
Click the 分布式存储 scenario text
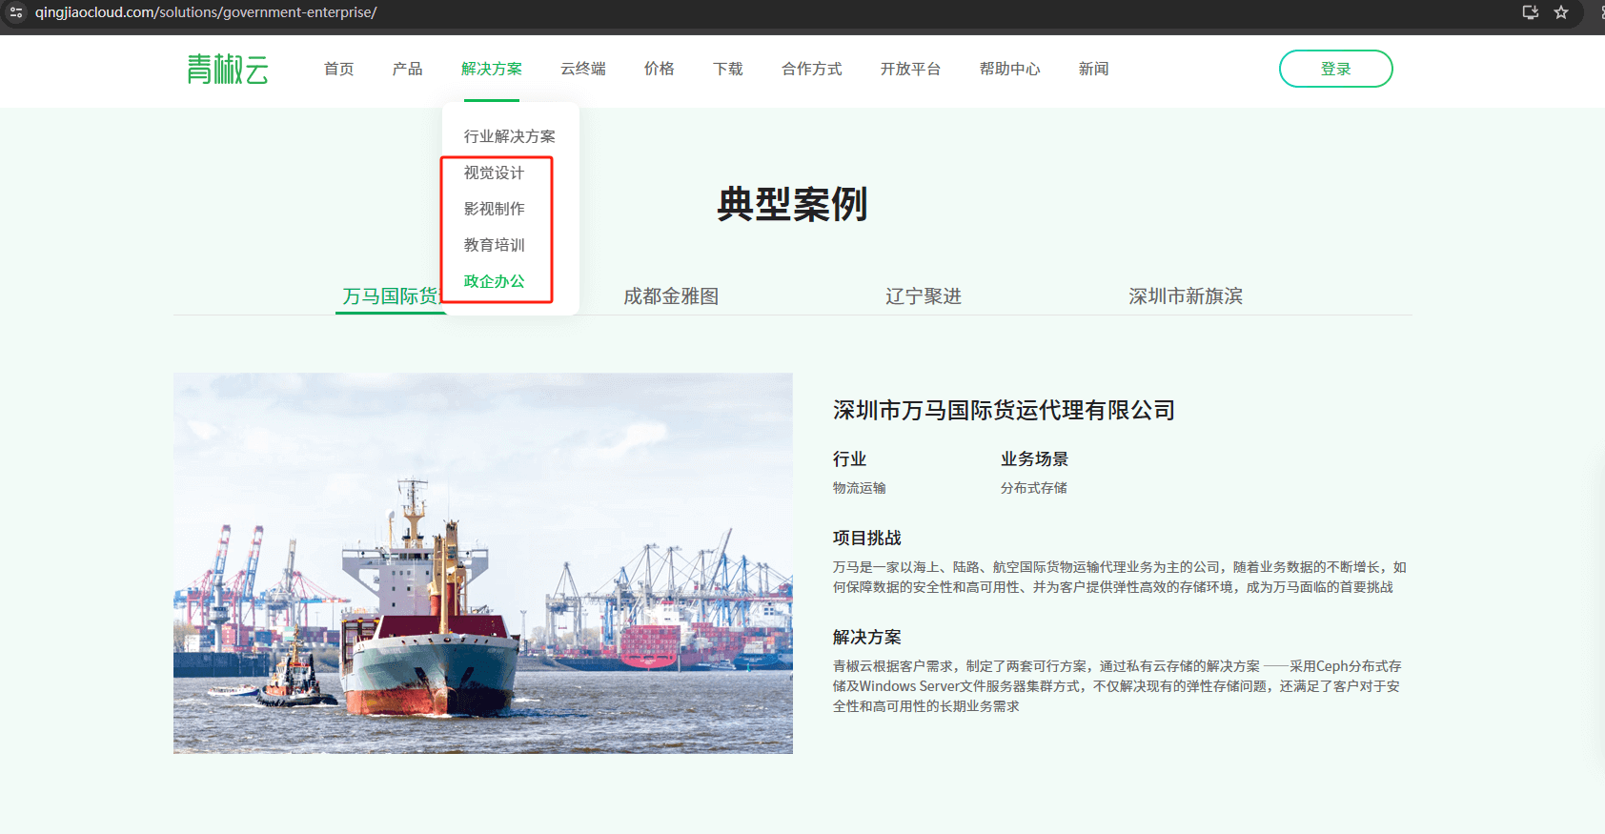point(1034,488)
